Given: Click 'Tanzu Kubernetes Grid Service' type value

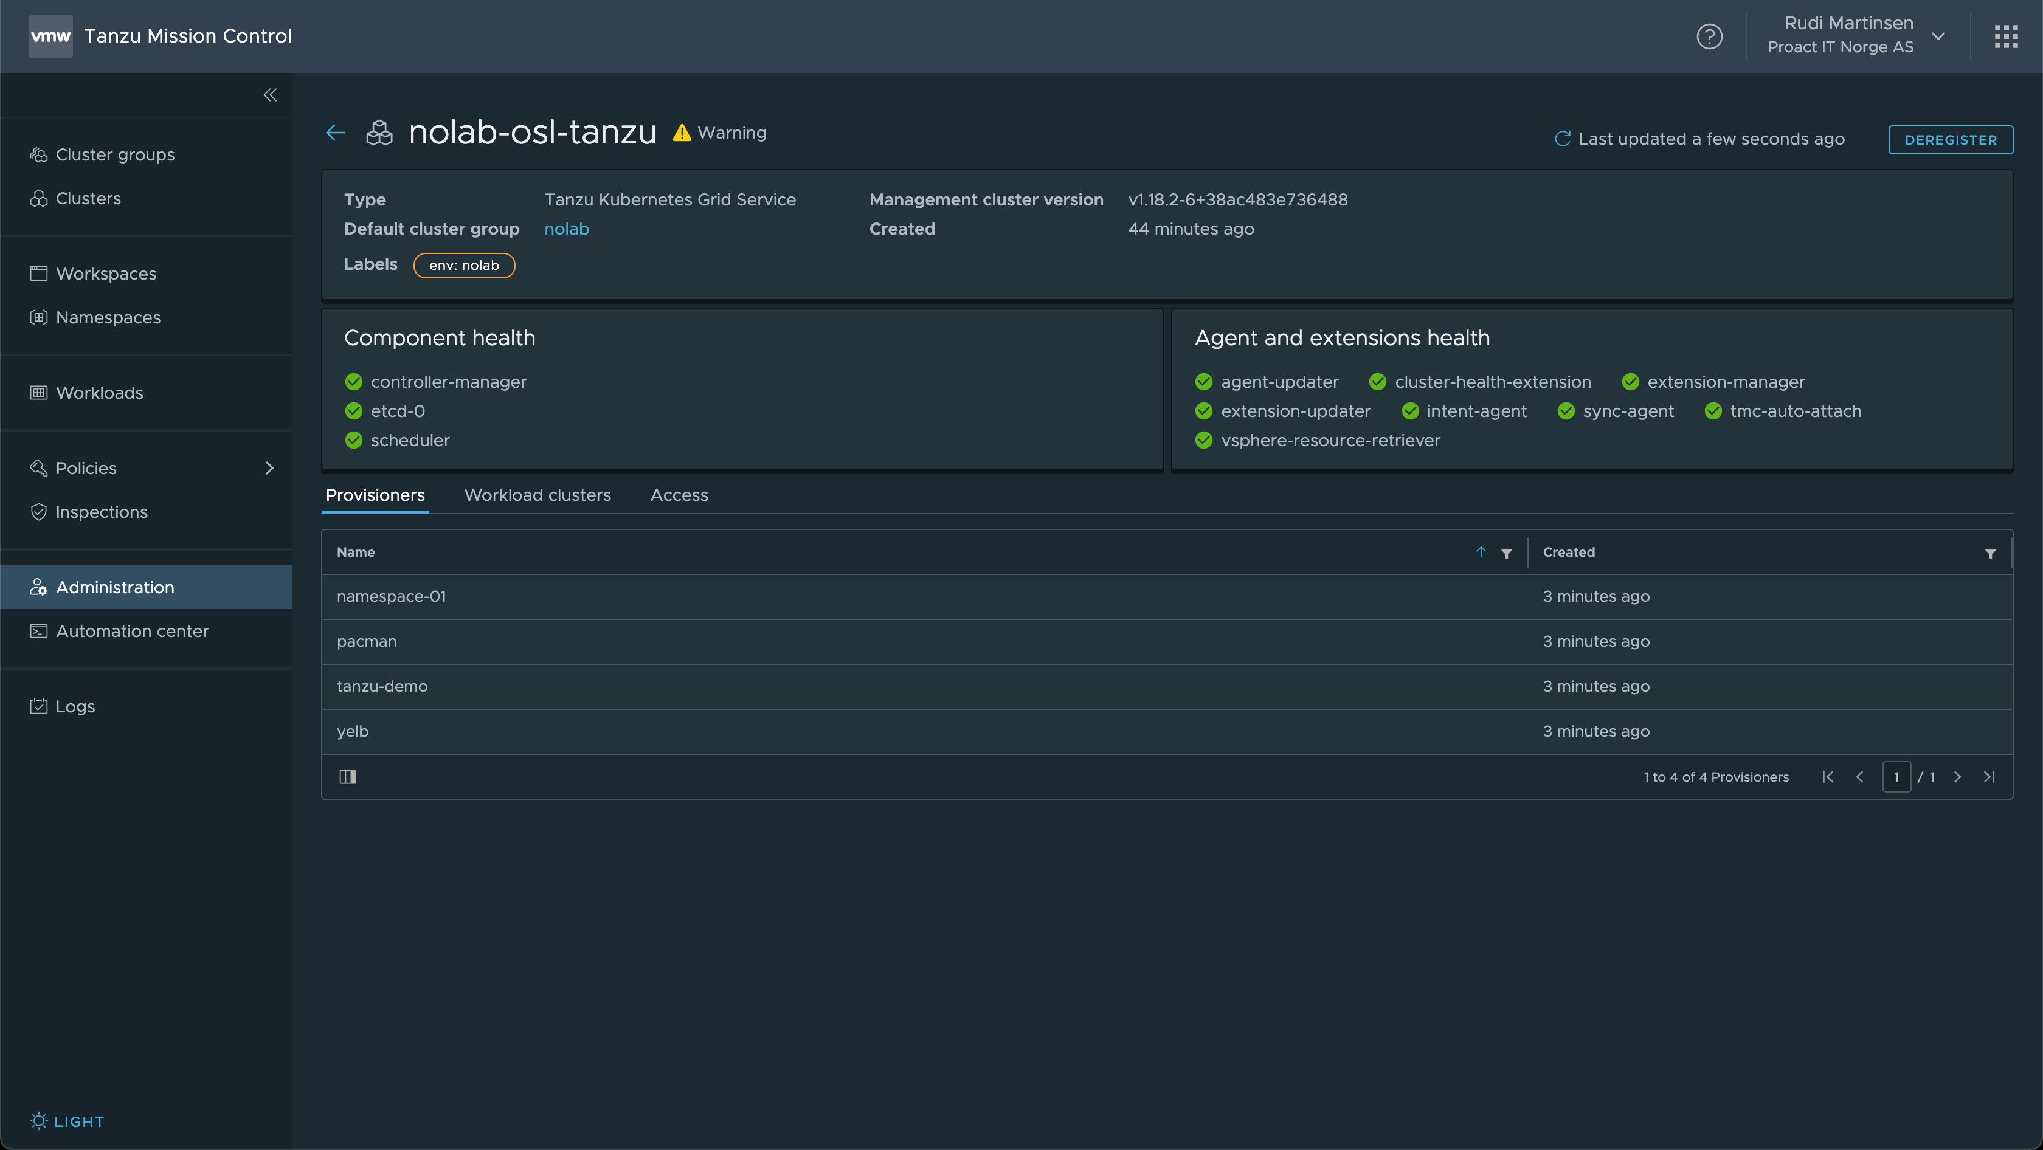Looking at the screenshot, I should [669, 200].
